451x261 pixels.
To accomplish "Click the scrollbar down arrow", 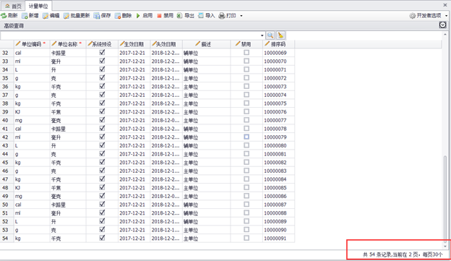I will click(445, 247).
